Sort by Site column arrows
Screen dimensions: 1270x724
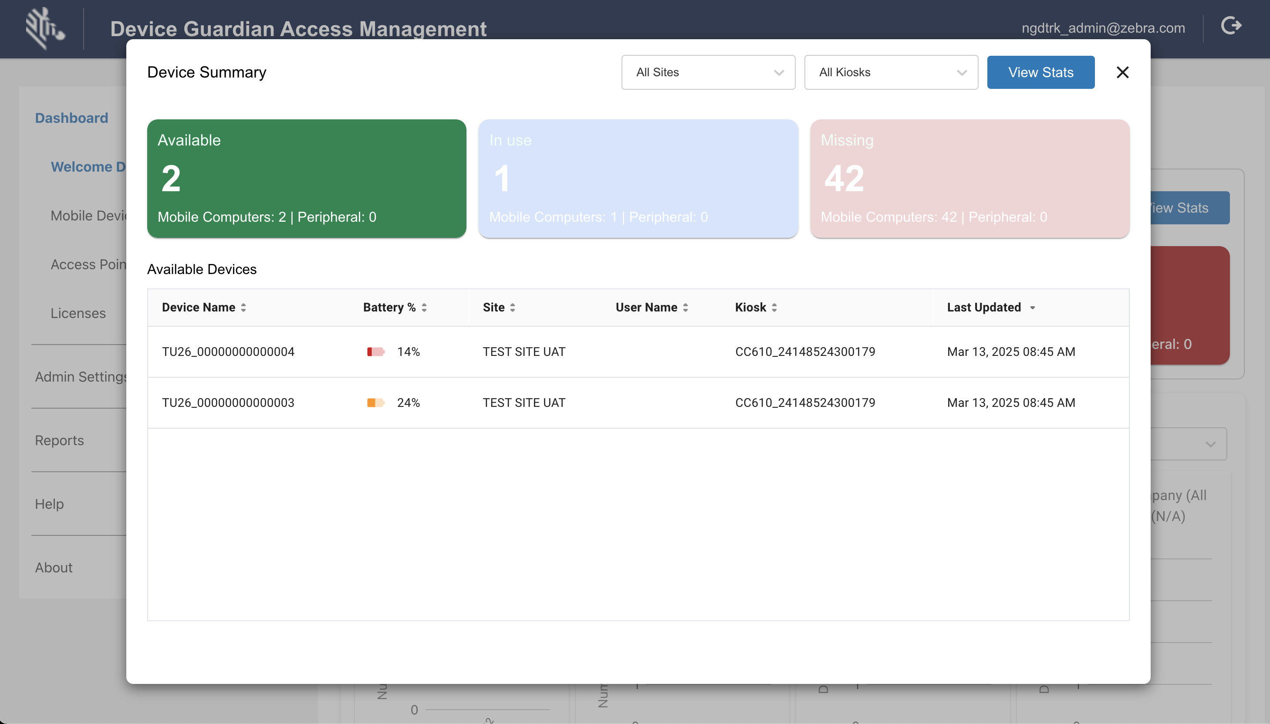click(x=513, y=308)
